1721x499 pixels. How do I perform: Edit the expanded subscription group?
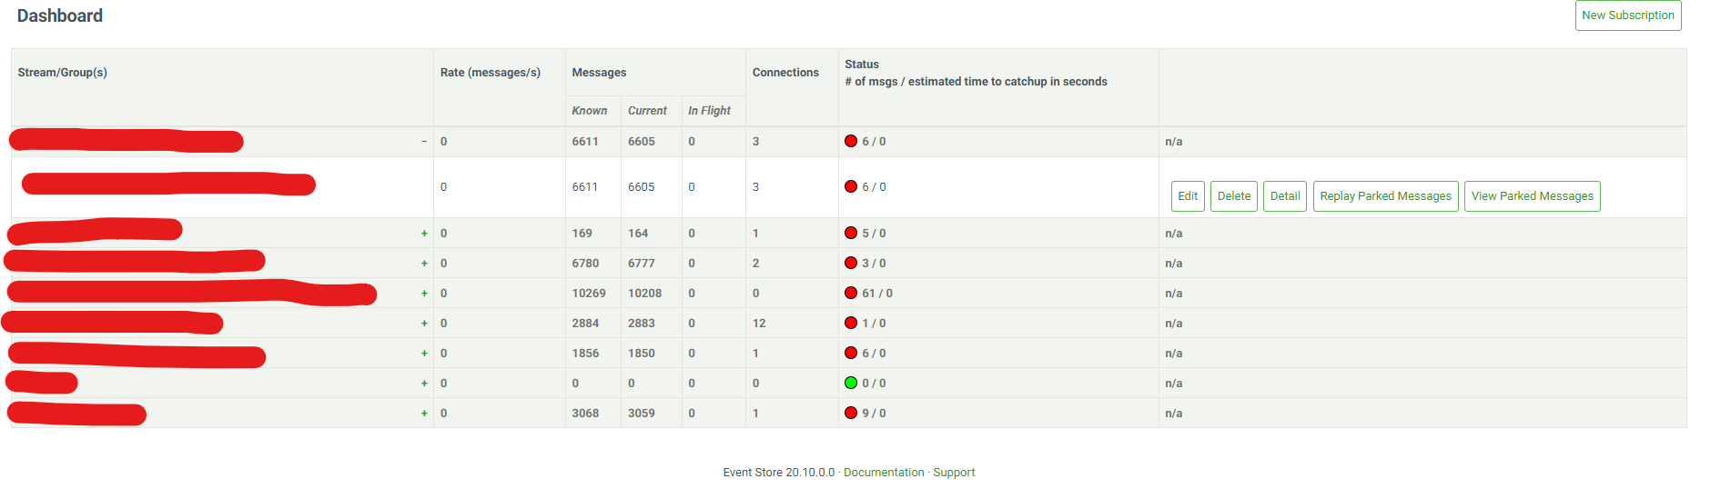1188,196
